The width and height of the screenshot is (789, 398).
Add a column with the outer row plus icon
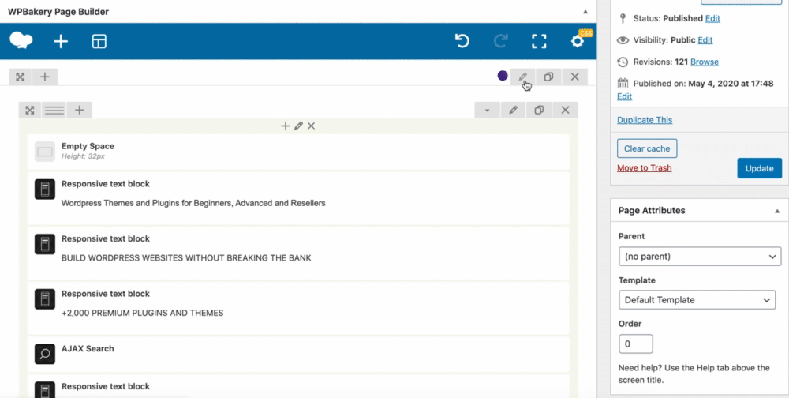tap(45, 77)
